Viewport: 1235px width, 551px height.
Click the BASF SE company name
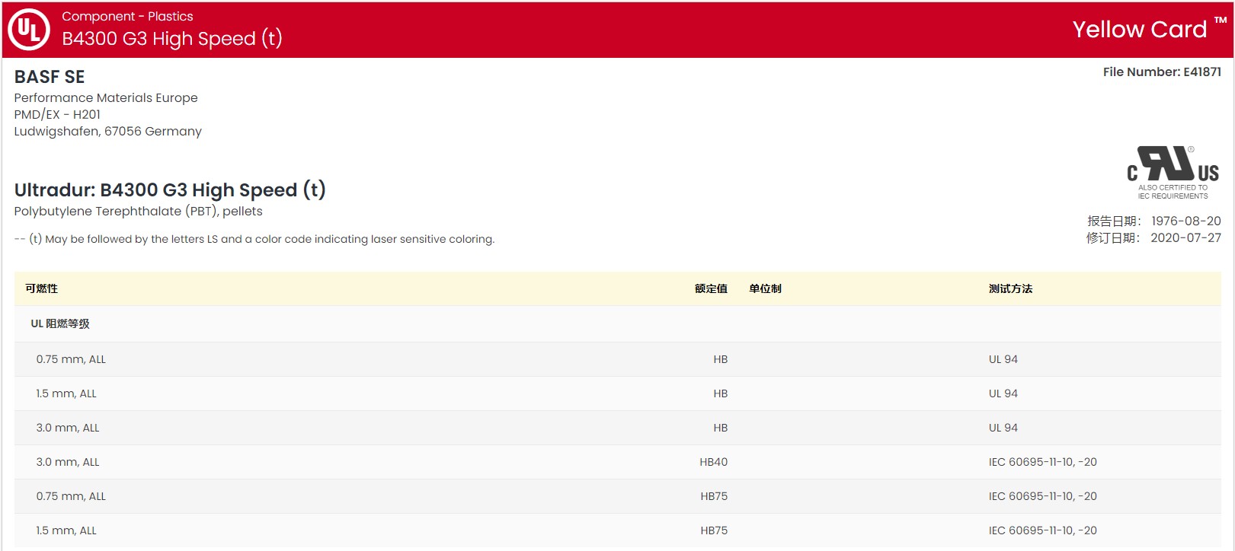pyautogui.click(x=50, y=77)
